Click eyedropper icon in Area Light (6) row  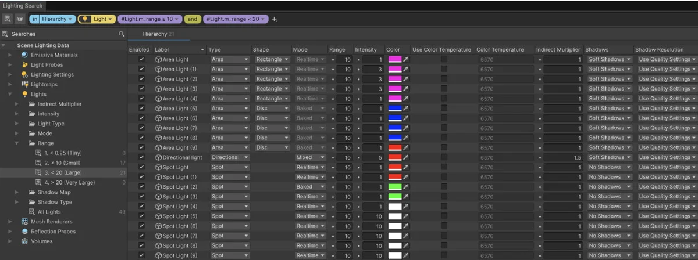coord(406,118)
